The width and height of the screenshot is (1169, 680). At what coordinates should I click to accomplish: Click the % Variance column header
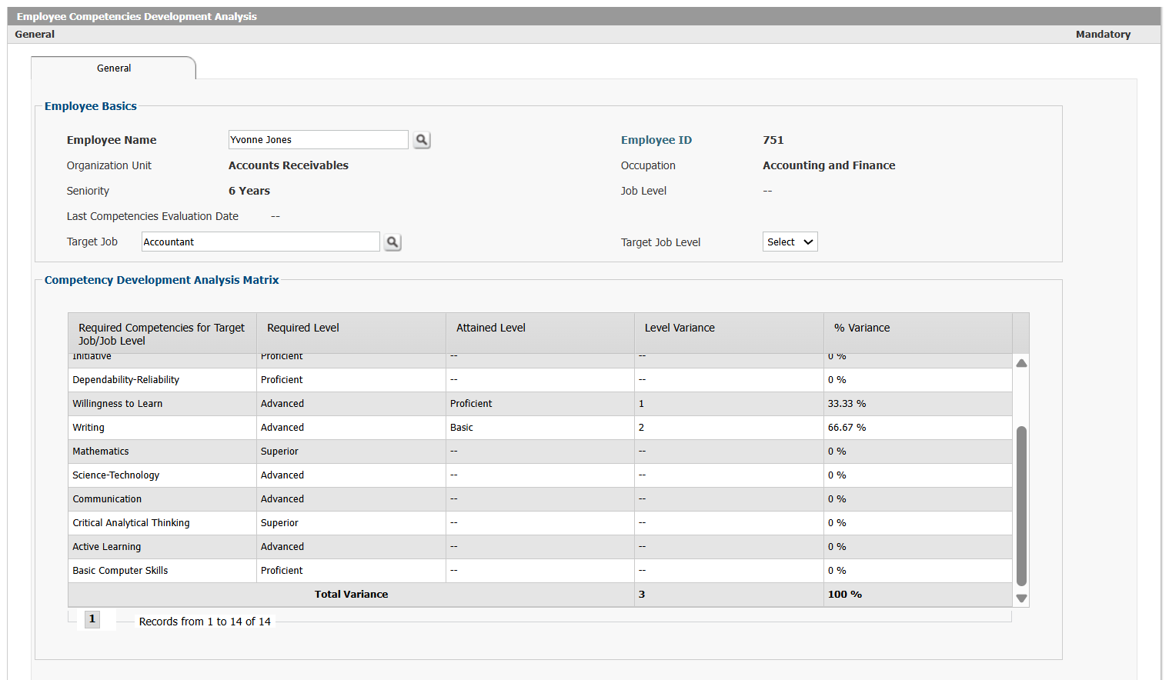[918, 333]
